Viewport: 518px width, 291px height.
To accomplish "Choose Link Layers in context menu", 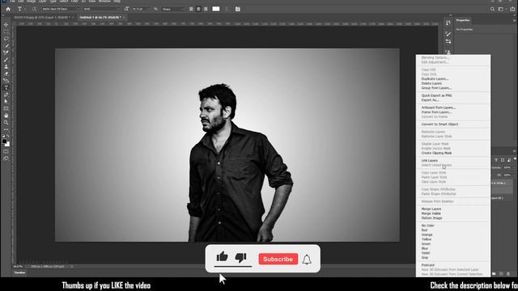I will coord(430,161).
